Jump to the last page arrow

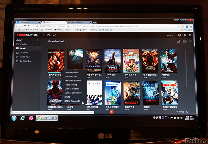tap(131, 112)
